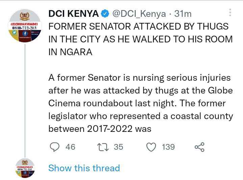
Task: Click the FORMER SENATOR ATTACKED headline text
Action: click(140, 39)
